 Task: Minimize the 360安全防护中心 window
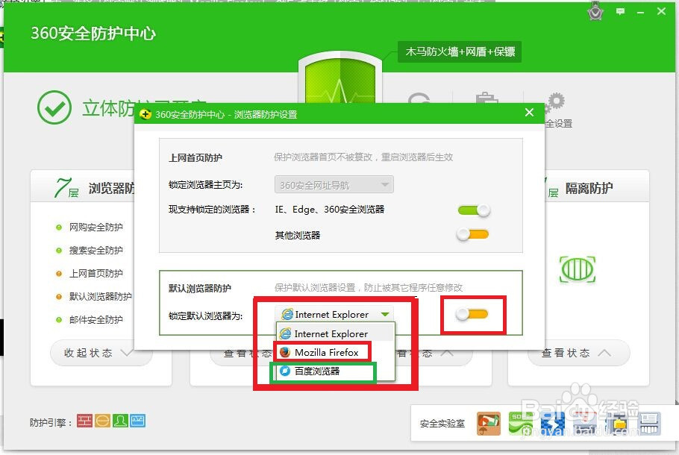pyautogui.click(x=640, y=12)
